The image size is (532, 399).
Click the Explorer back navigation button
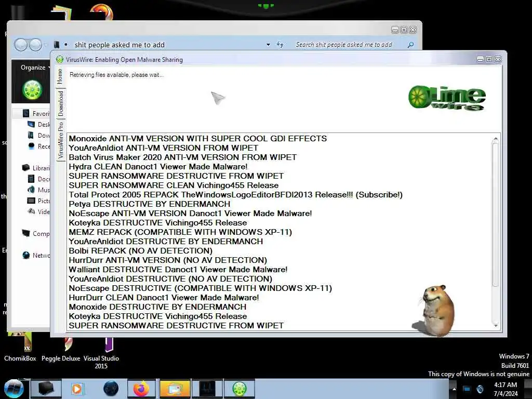21,45
